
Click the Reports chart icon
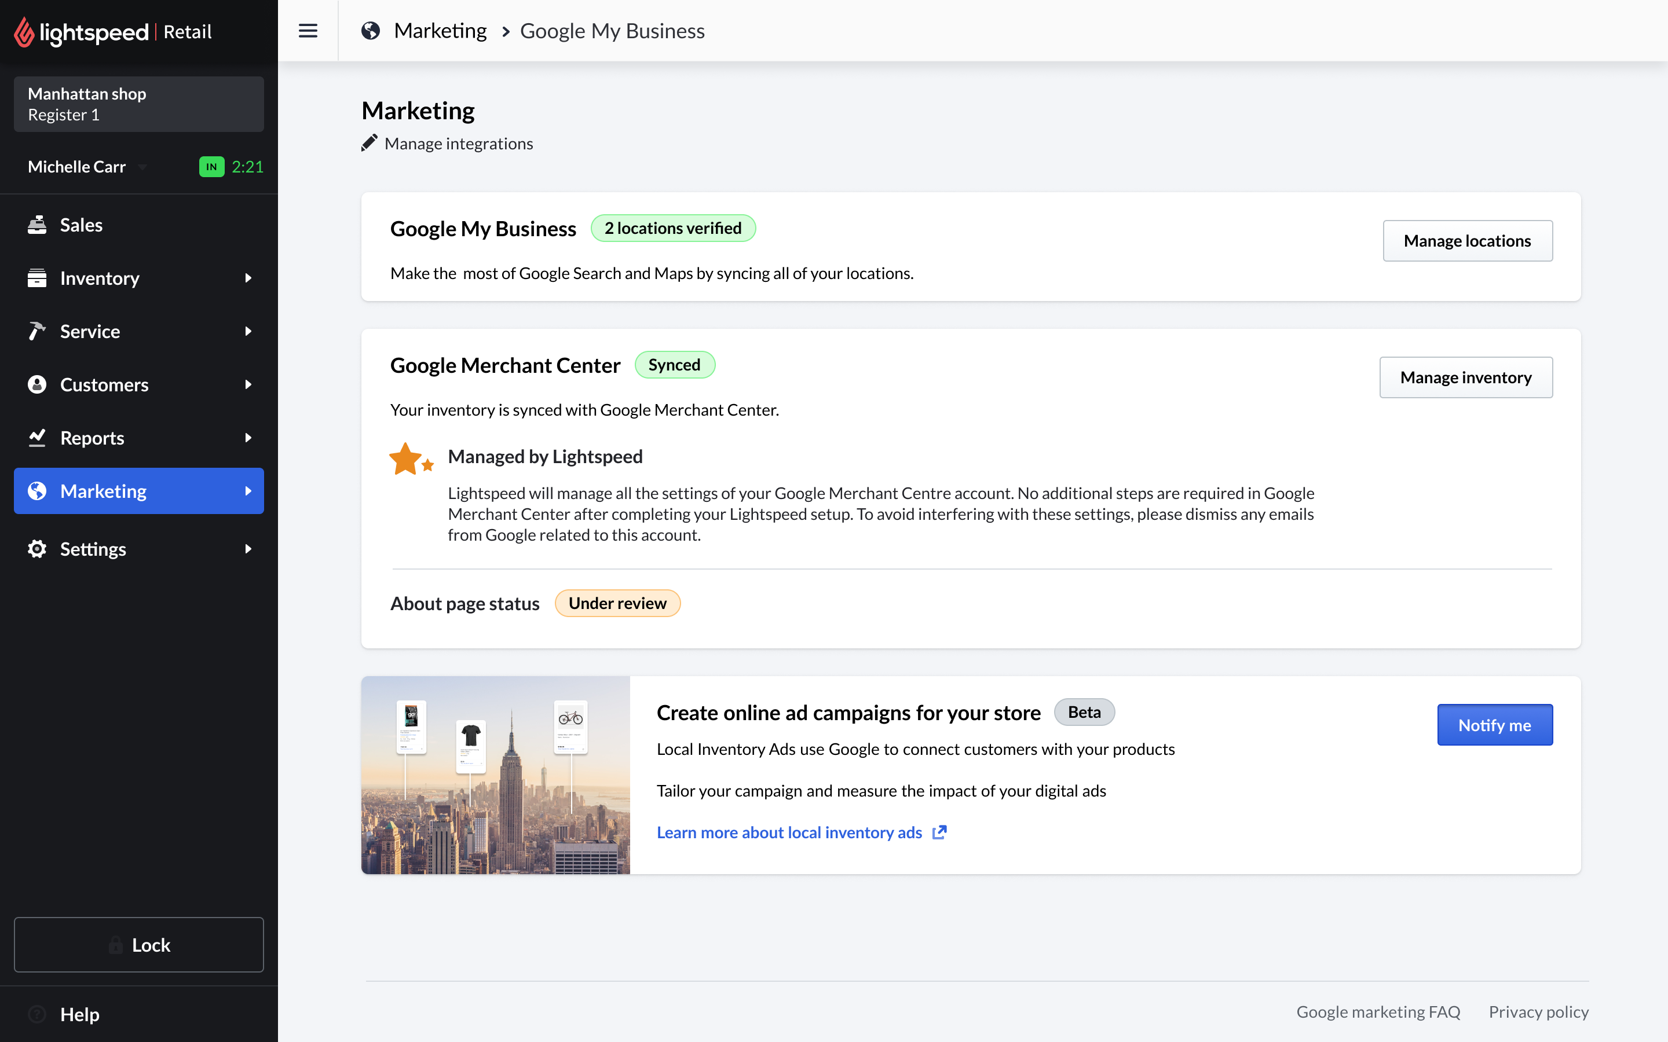37,438
